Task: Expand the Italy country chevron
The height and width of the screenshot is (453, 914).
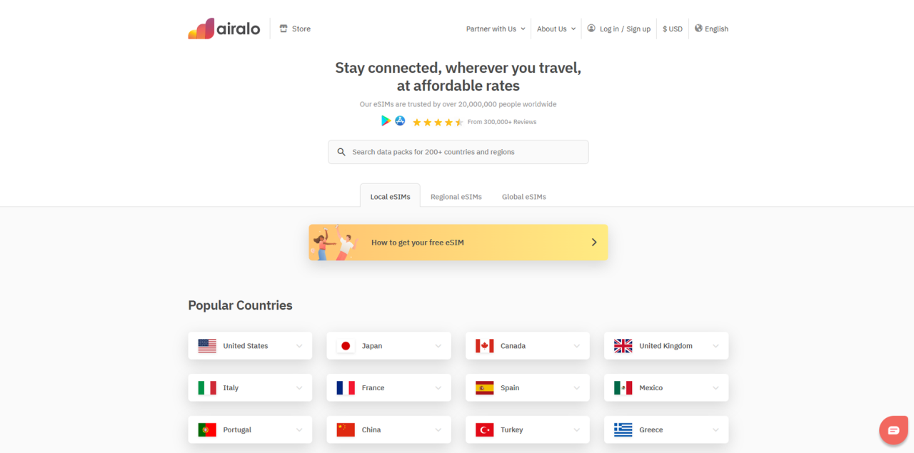Action: point(299,388)
